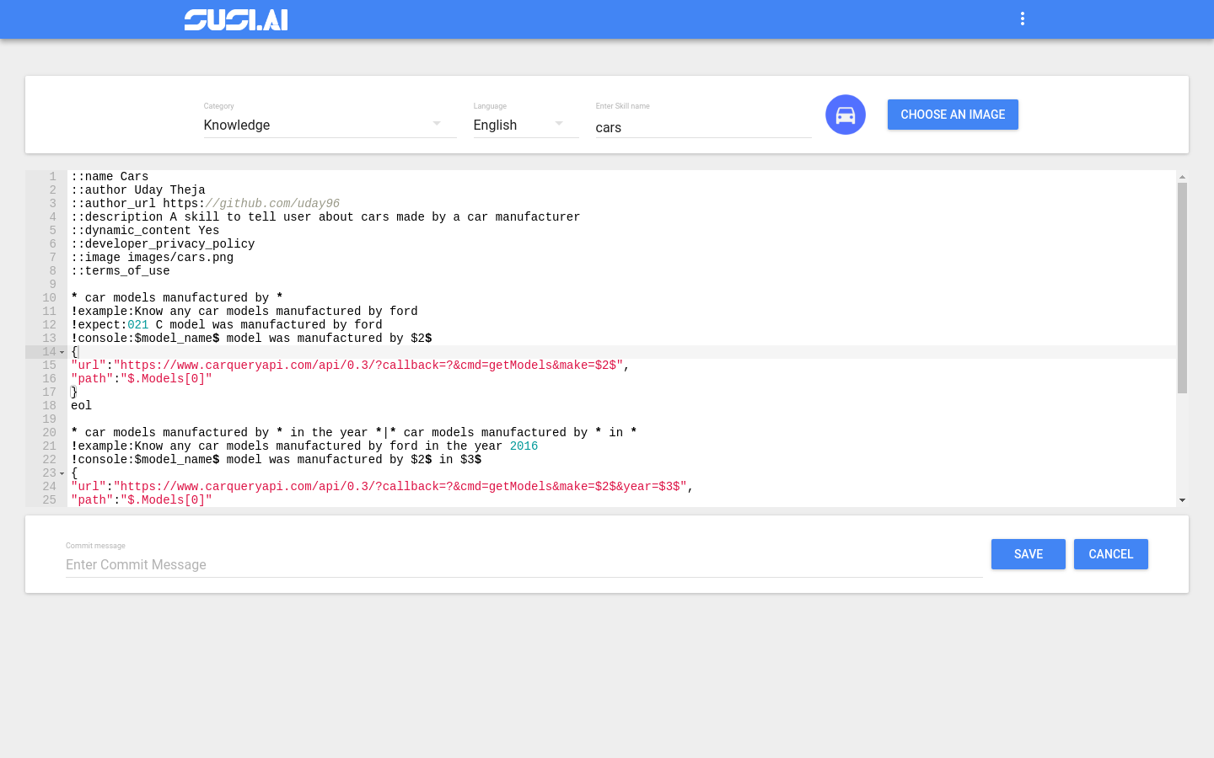
Task: Click the editor vertical scrollbar thumb
Action: tap(1182, 288)
